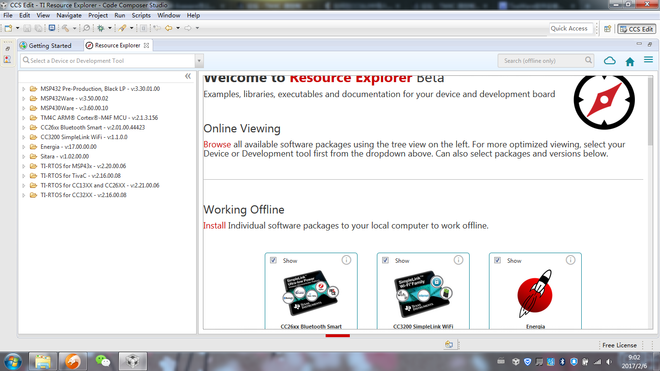Click info icon on CC3200 SimpleLink WiFi card
The width and height of the screenshot is (660, 371).
pyautogui.click(x=459, y=260)
